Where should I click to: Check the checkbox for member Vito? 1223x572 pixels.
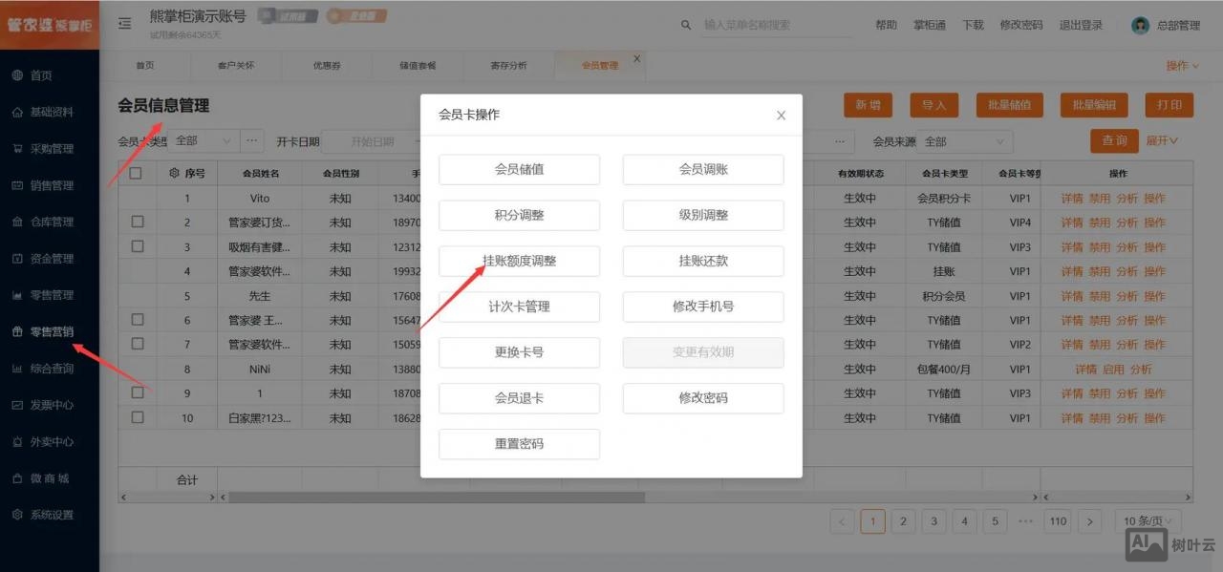pos(135,198)
